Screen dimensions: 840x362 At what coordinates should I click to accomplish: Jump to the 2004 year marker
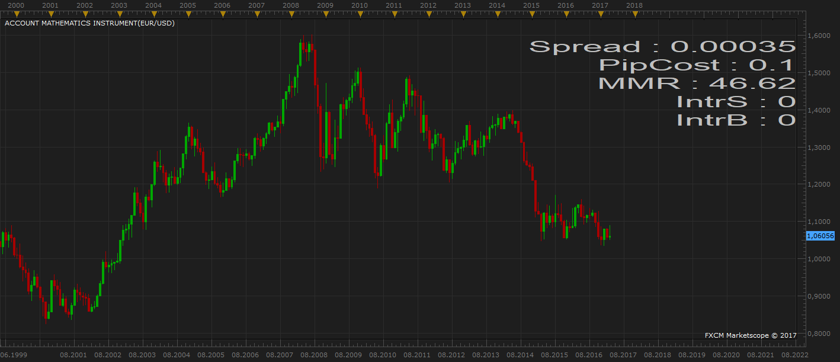pyautogui.click(x=153, y=14)
